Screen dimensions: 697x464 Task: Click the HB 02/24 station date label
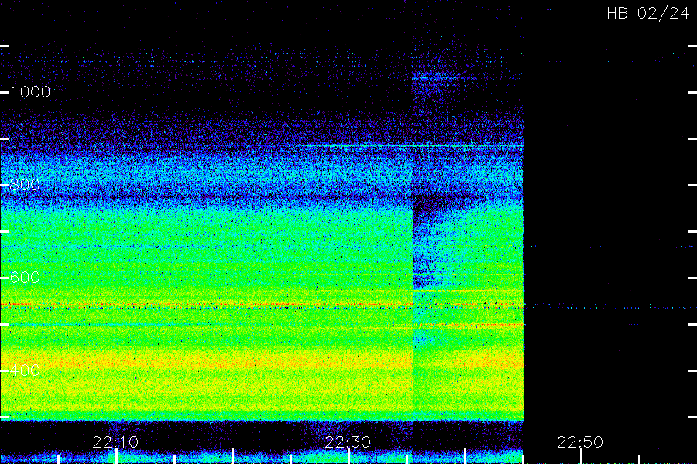pyautogui.click(x=647, y=13)
